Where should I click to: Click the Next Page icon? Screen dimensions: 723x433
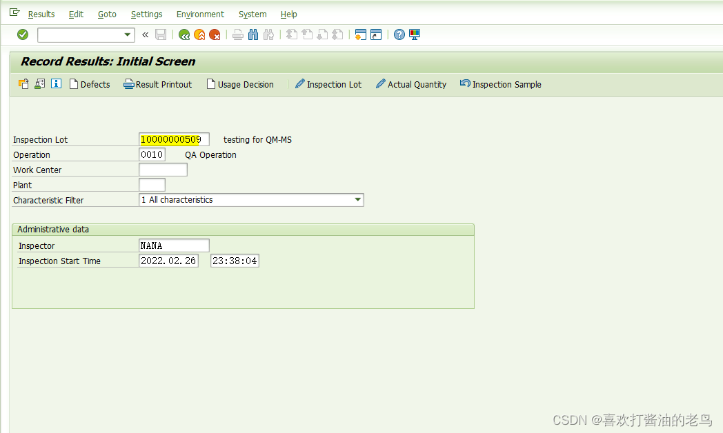point(322,34)
